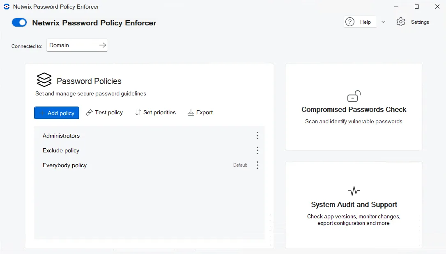Click the Settings text label
The image size is (446, 254).
[x=420, y=22]
